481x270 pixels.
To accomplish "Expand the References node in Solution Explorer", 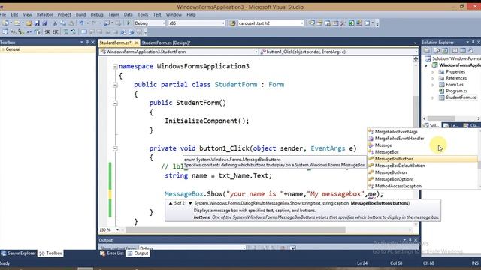I will 433,78.
